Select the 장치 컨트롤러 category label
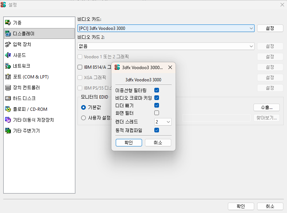This screenshot has height=213, width=287. coord(26,87)
